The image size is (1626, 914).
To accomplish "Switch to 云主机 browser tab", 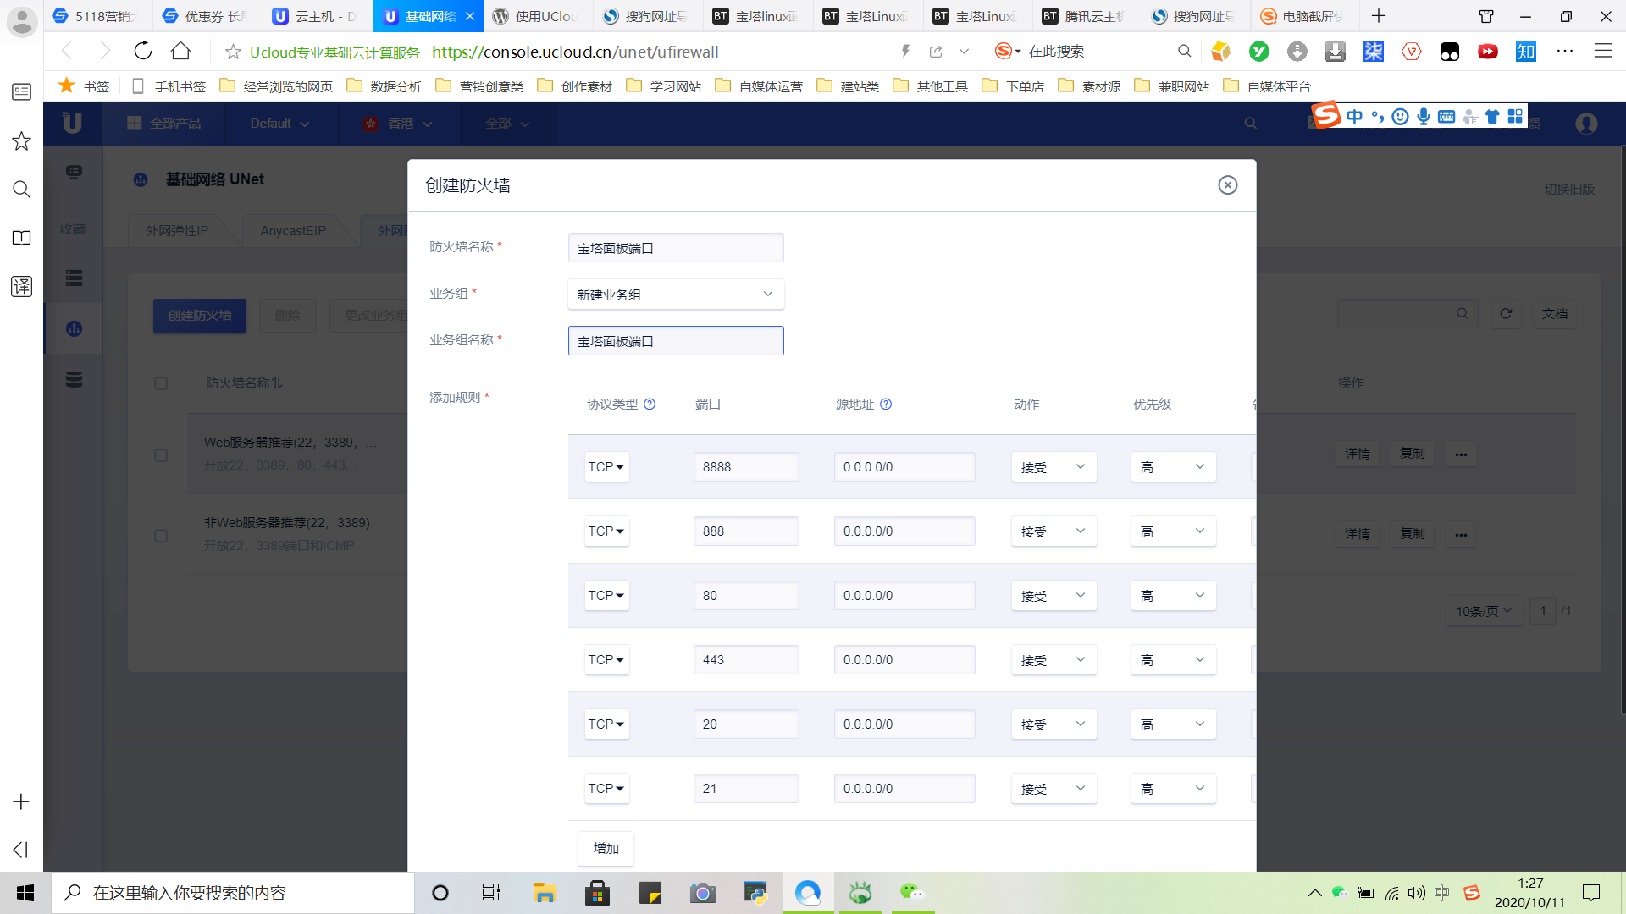I will click(x=318, y=16).
